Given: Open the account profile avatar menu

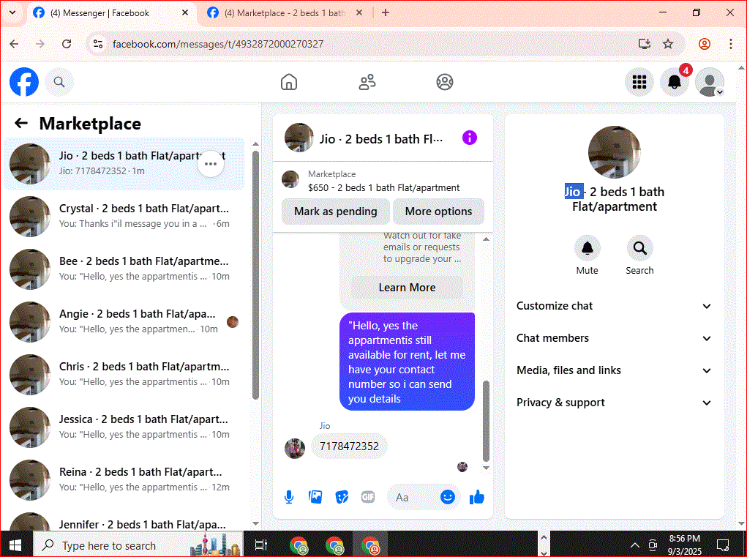Looking at the screenshot, I should [710, 82].
